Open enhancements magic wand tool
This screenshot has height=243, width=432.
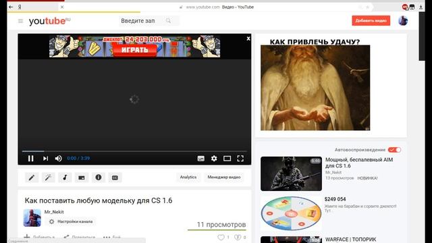click(x=48, y=178)
